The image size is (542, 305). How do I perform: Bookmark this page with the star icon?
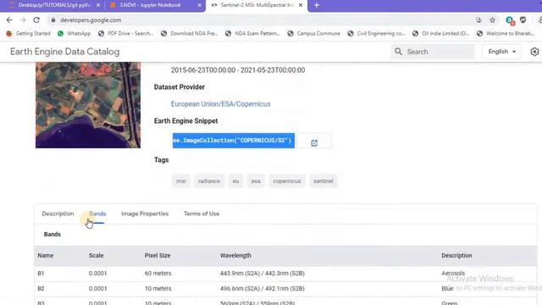click(493, 20)
